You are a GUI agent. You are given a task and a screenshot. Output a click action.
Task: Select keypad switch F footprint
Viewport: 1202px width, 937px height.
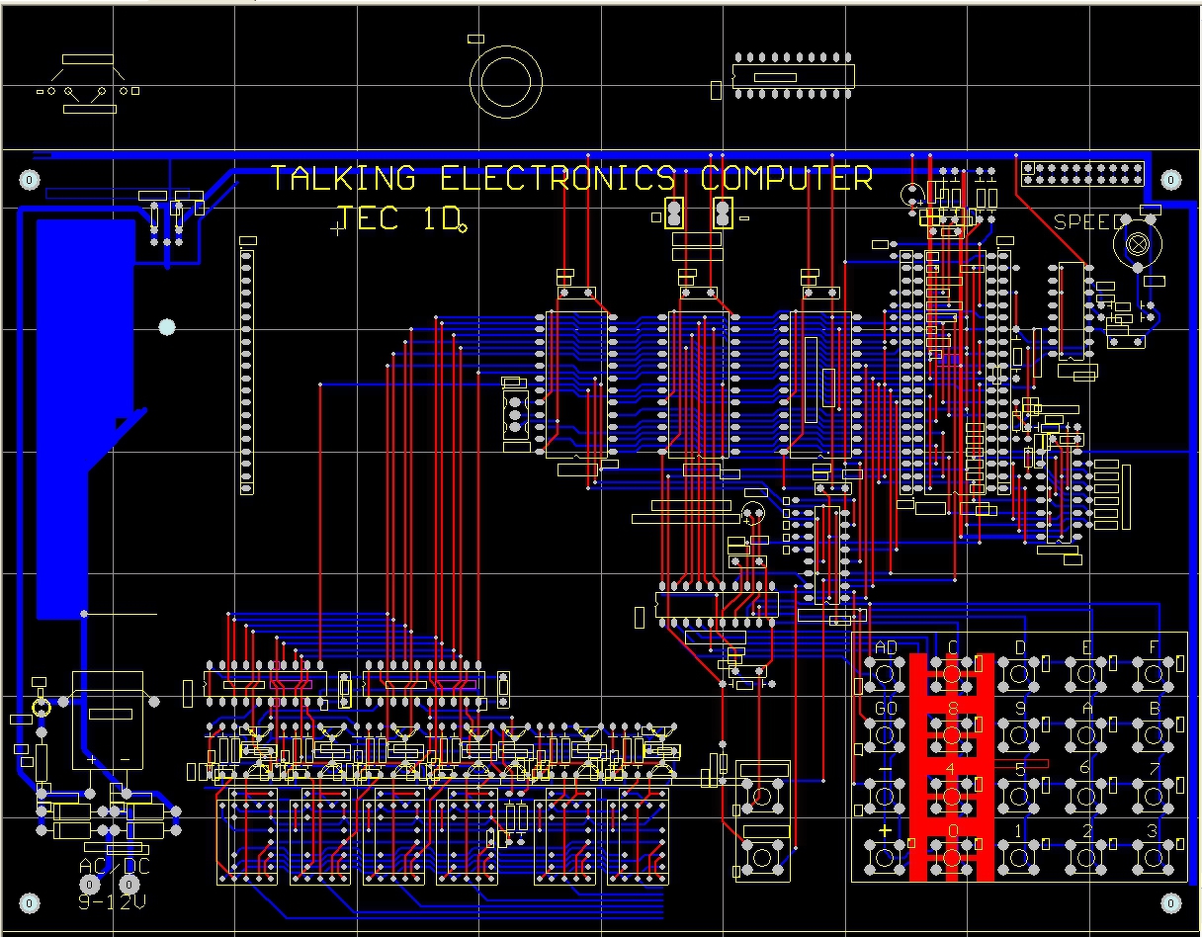coord(1153,675)
